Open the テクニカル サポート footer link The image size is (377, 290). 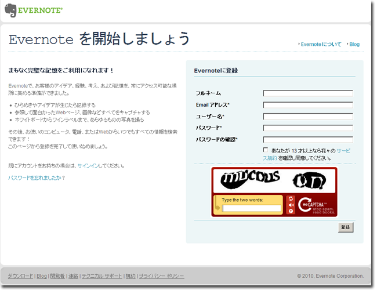101,276
